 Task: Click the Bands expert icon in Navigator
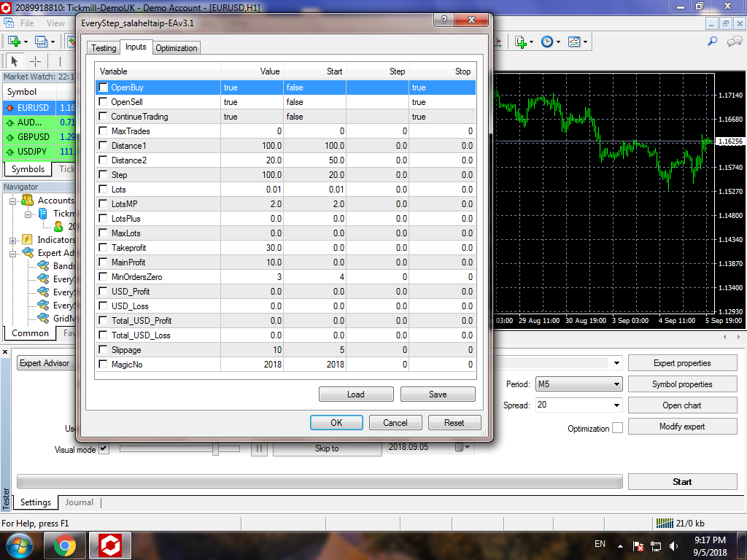click(x=43, y=265)
